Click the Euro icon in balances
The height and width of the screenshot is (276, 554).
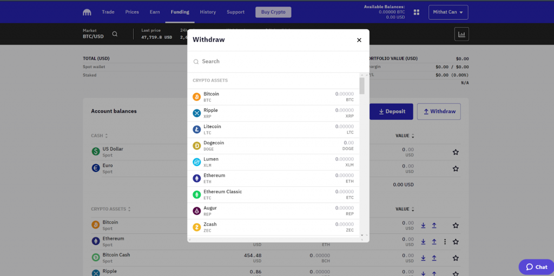coord(95,168)
